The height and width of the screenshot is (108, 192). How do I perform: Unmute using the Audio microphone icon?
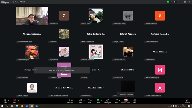click(5, 100)
